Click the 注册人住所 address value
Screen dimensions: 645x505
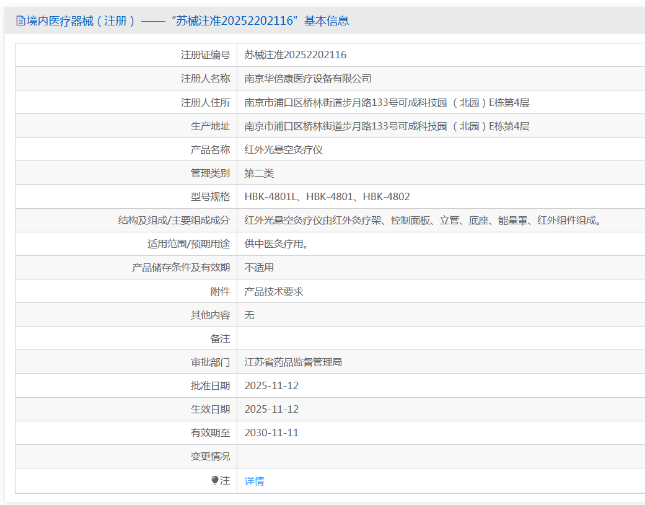click(387, 102)
